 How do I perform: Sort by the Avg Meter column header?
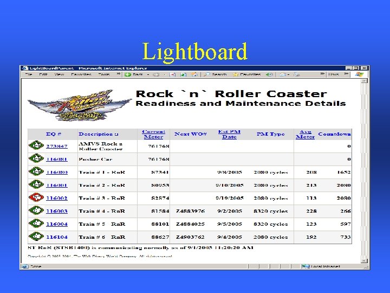[x=305, y=135]
